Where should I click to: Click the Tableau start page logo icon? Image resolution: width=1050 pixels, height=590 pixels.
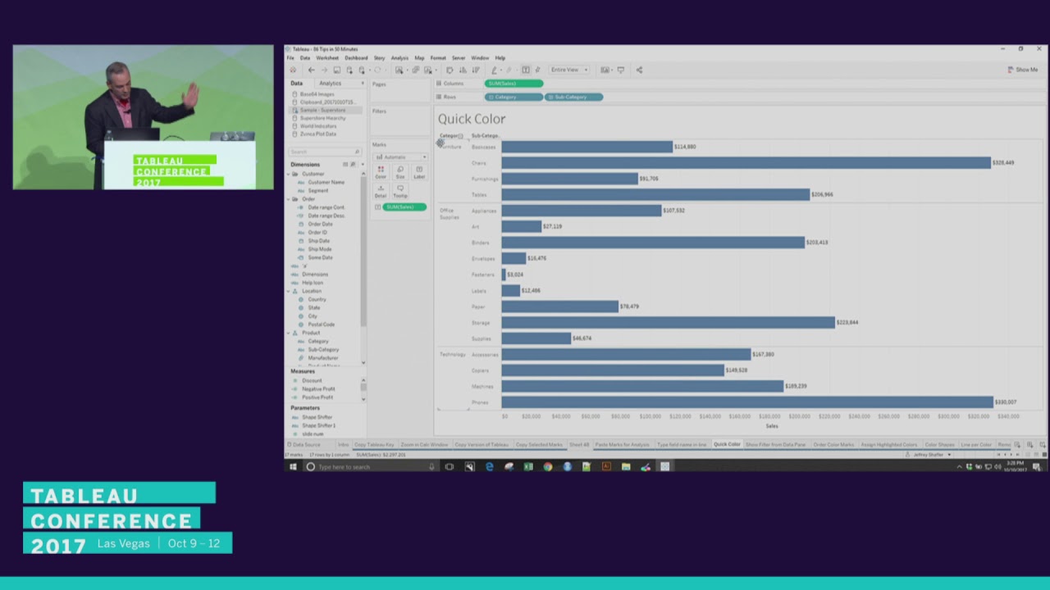(293, 70)
